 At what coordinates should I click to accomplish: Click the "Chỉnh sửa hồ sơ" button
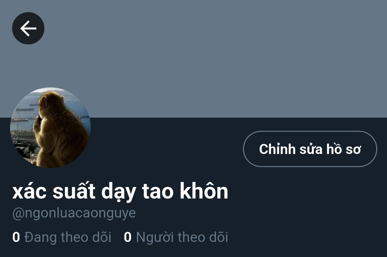pyautogui.click(x=310, y=149)
